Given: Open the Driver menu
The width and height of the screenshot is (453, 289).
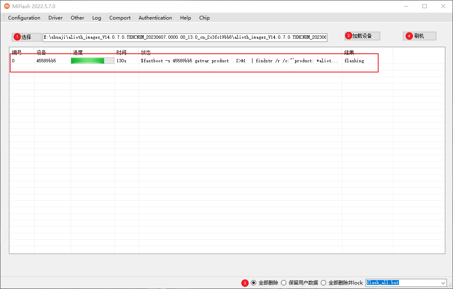Looking at the screenshot, I should [x=55, y=18].
